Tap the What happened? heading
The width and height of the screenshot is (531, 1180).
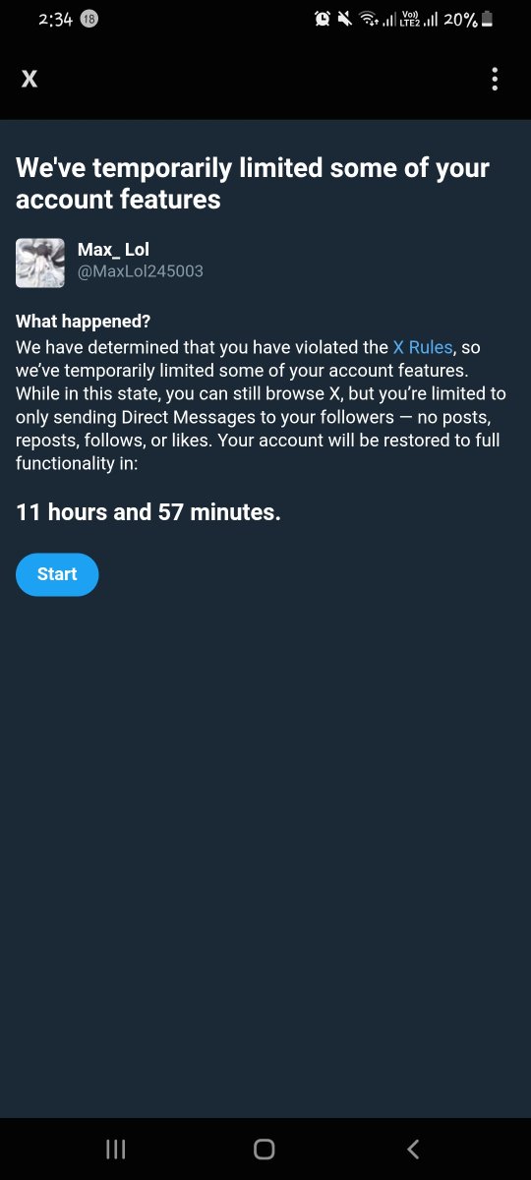tap(84, 322)
